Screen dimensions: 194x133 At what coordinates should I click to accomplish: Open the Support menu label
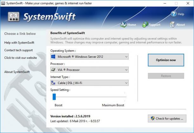point(154,25)
